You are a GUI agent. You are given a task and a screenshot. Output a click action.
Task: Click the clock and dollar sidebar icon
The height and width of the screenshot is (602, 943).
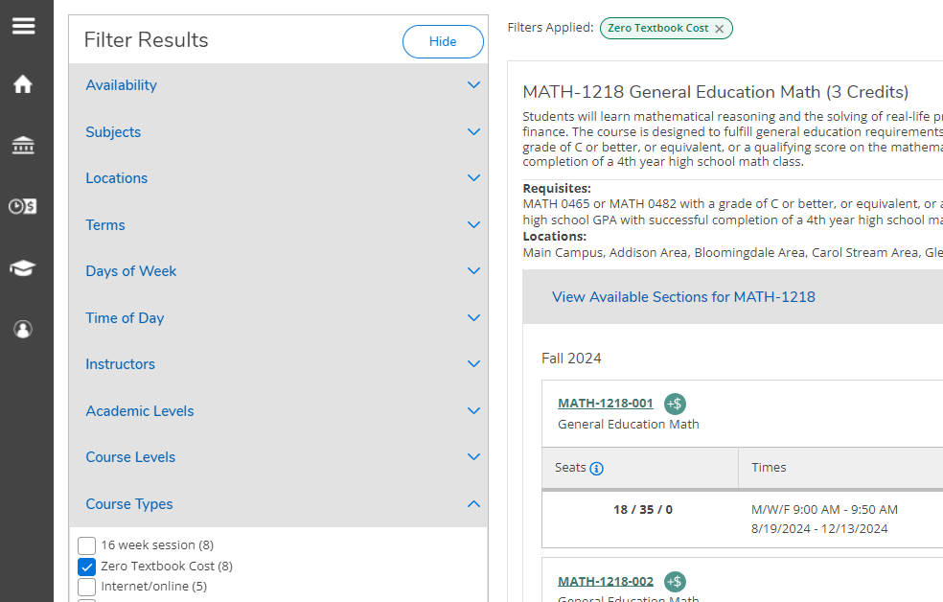pyautogui.click(x=23, y=206)
